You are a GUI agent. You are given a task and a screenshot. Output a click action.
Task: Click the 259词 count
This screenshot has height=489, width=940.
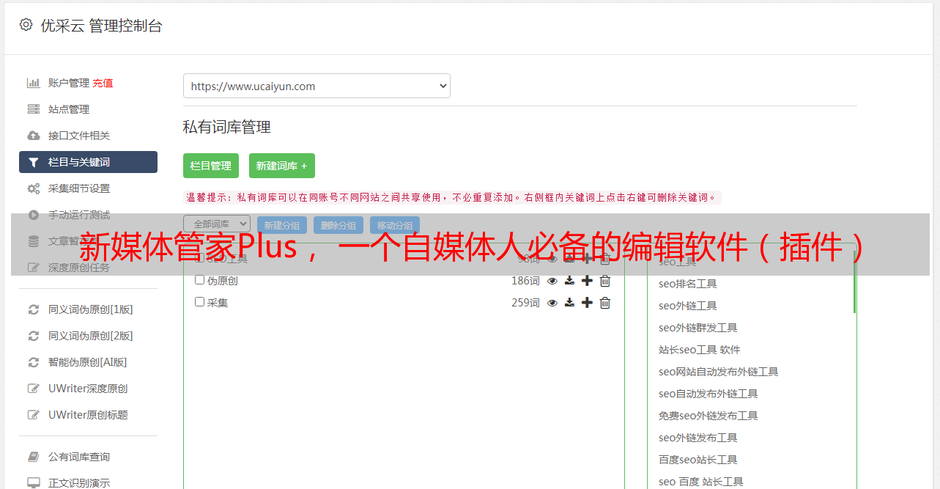[x=525, y=303]
